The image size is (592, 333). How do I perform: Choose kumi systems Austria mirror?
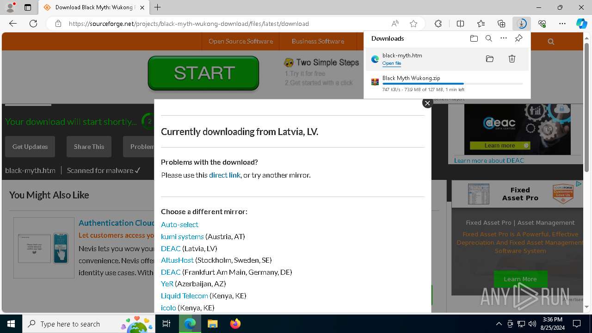tap(182, 236)
